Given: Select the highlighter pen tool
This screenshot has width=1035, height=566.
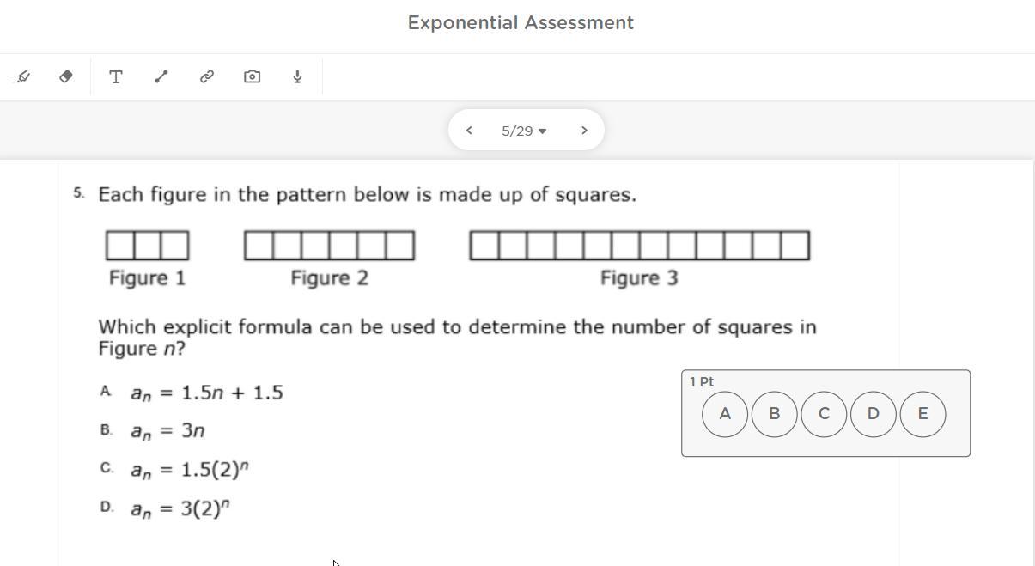Looking at the screenshot, I should coord(23,77).
